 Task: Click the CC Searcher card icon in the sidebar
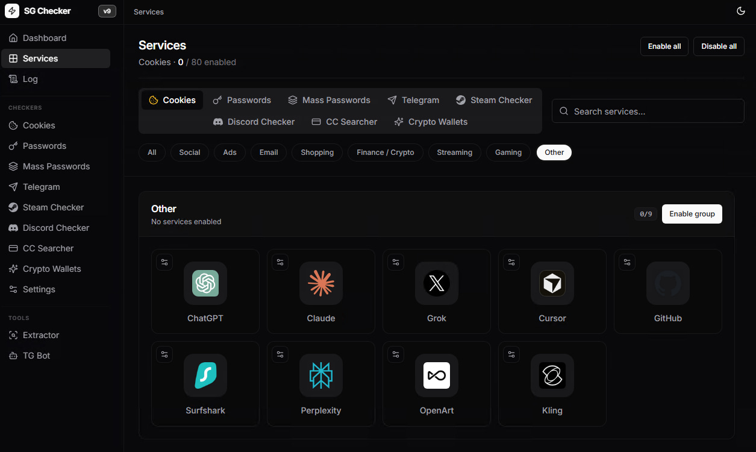click(13, 248)
